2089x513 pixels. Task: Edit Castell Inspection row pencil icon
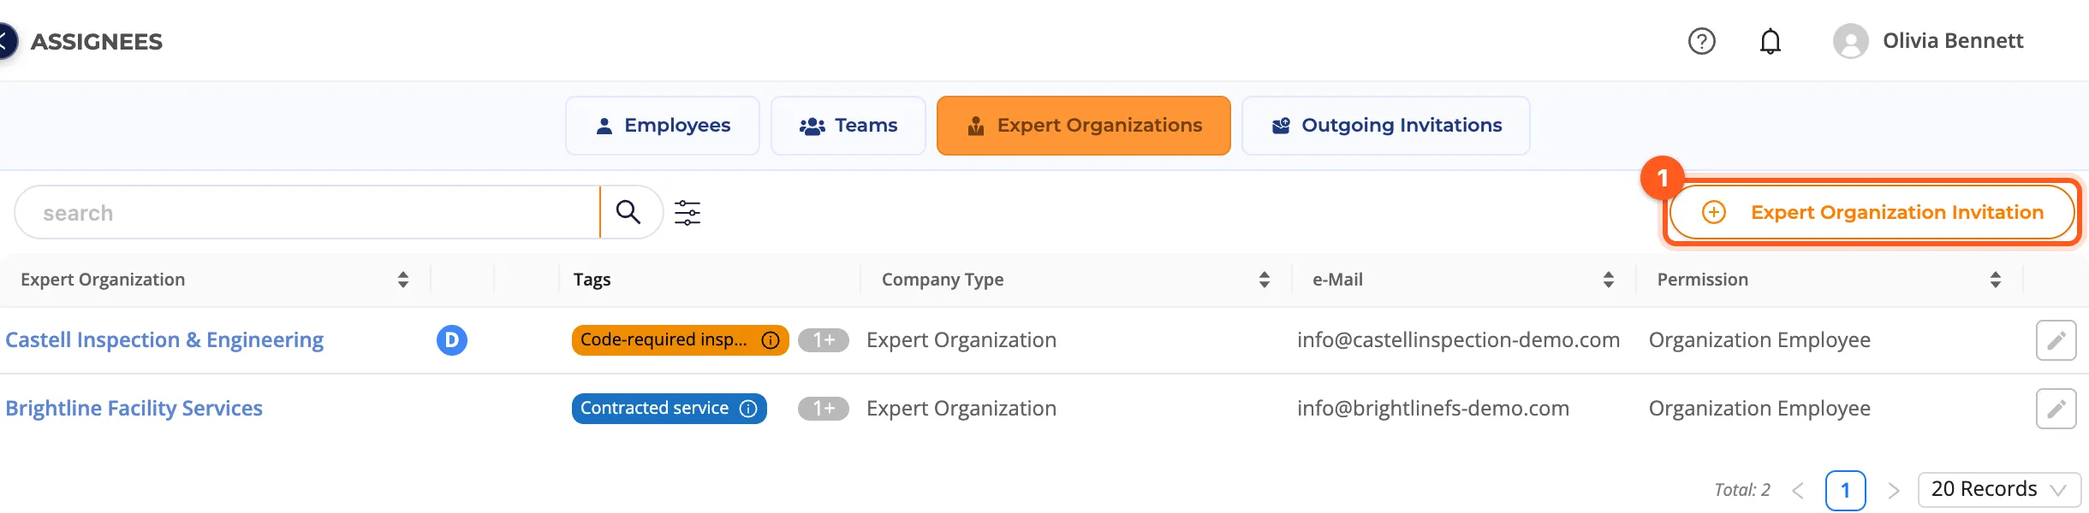2056,340
